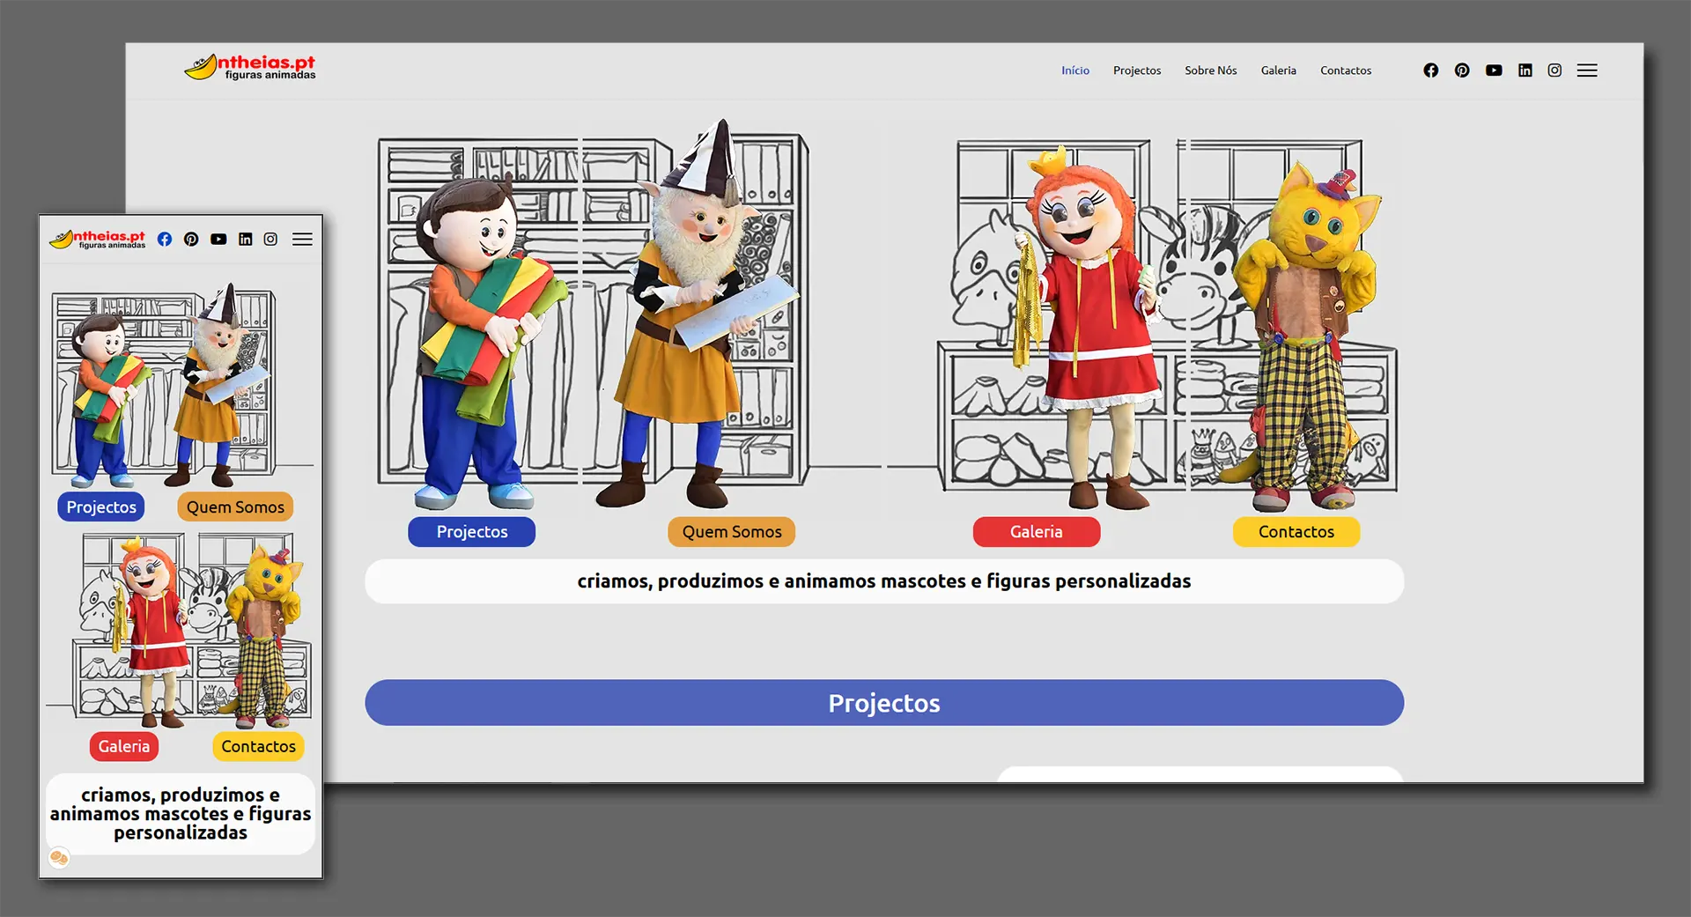Click the ontheias.pt banana logo

coord(249,67)
